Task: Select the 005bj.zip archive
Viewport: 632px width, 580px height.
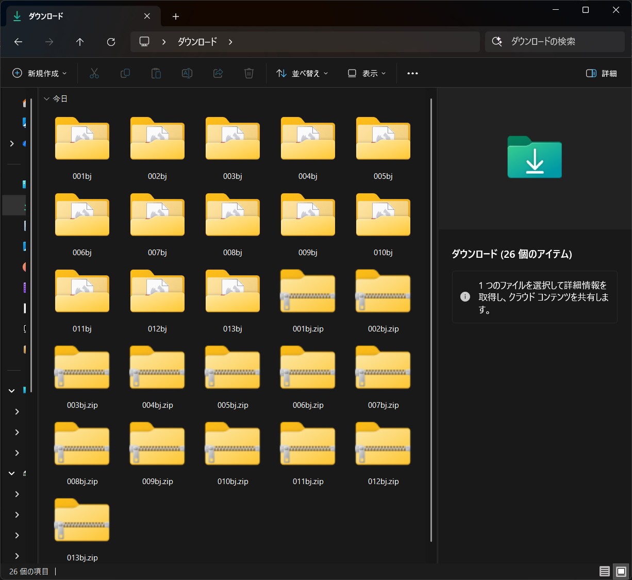Action: pos(232,377)
